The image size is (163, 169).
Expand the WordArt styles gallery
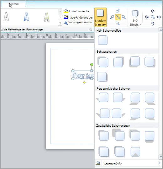click(60, 23)
